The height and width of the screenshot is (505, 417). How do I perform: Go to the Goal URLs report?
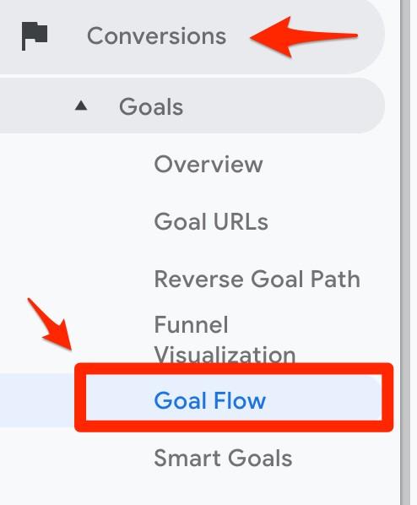(x=211, y=221)
